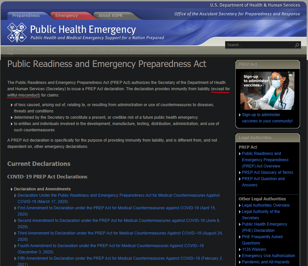Open Second Amendment (June 8, 2020) link

point(119,224)
